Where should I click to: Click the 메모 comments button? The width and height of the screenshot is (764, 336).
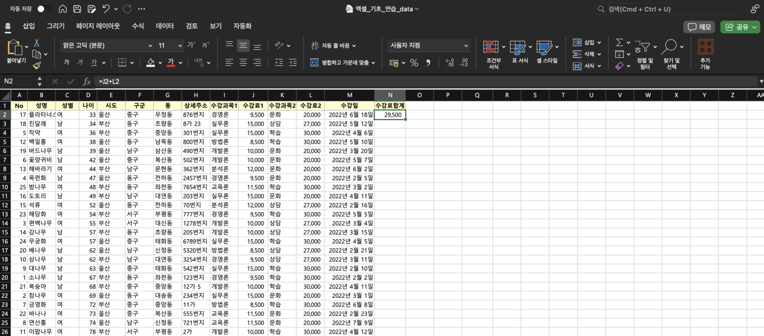click(699, 27)
